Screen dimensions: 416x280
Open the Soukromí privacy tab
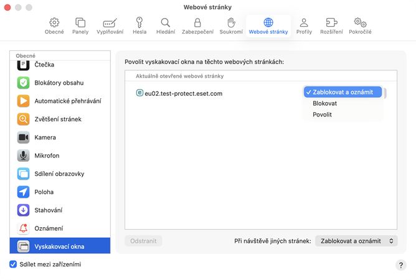tap(230, 26)
